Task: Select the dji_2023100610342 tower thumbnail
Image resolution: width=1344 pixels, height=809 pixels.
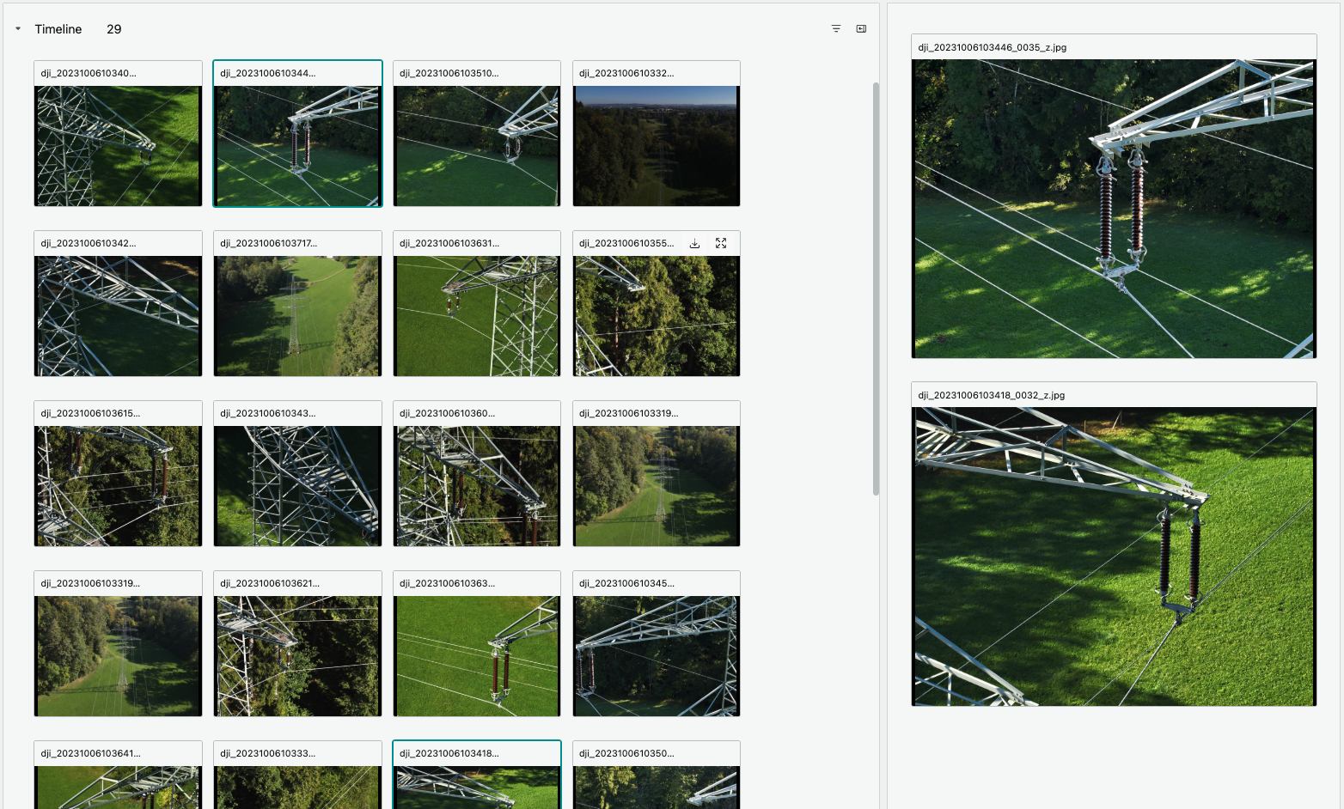Action: pos(119,315)
